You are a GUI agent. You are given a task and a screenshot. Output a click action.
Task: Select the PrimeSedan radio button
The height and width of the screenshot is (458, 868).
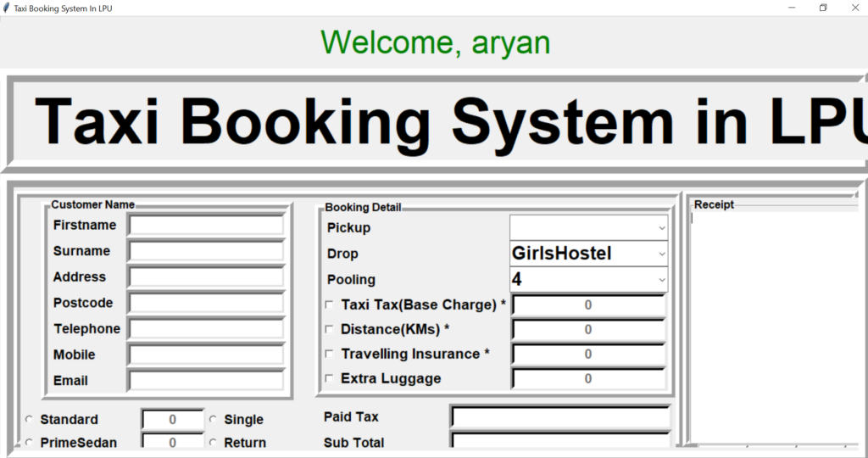[29, 443]
